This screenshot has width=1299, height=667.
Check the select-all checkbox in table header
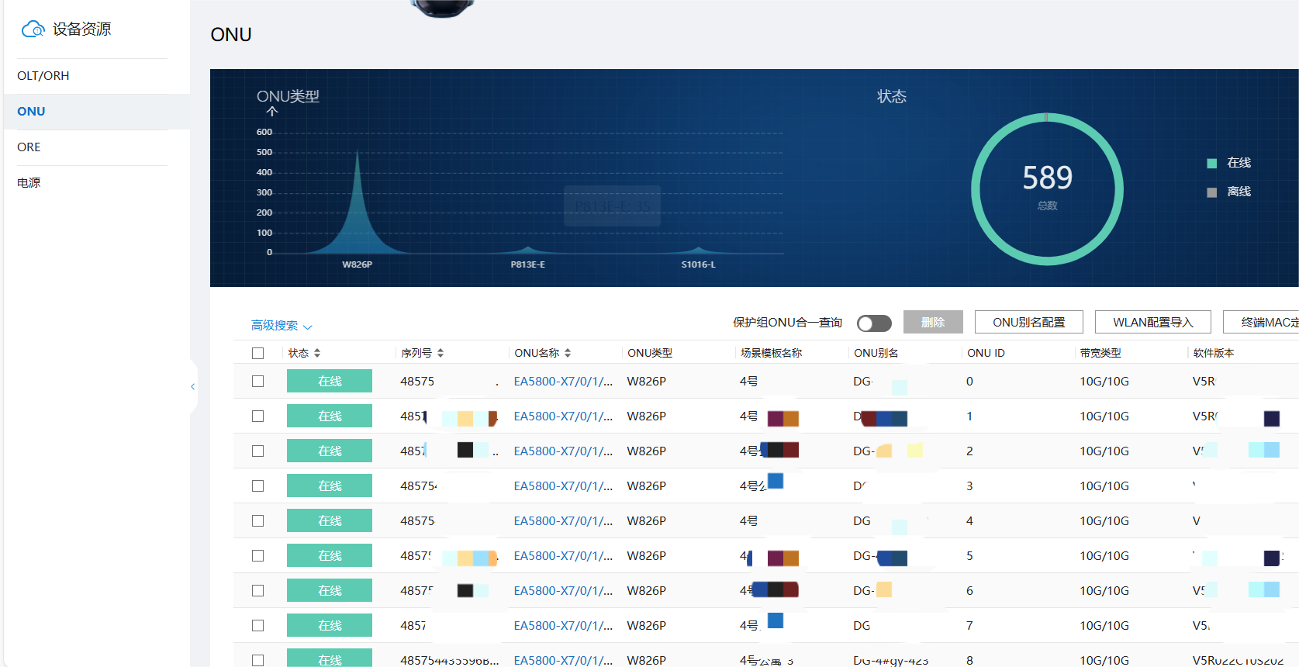(258, 353)
